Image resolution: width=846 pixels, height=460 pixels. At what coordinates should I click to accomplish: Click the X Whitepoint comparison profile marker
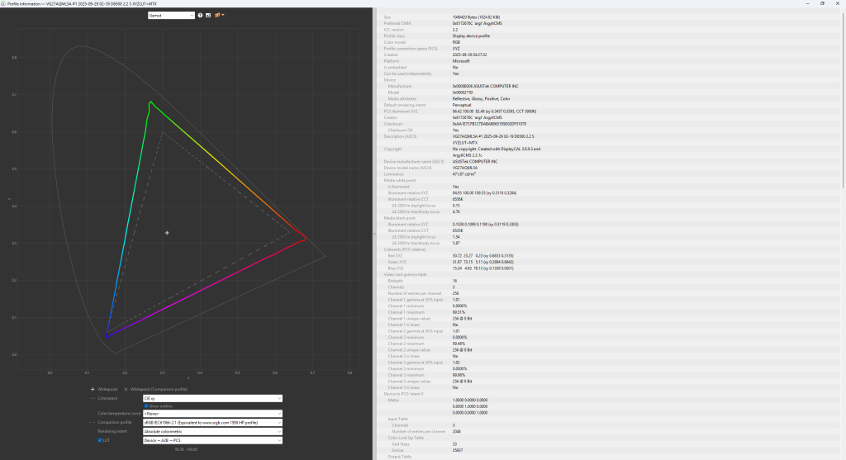pyautogui.click(x=126, y=389)
